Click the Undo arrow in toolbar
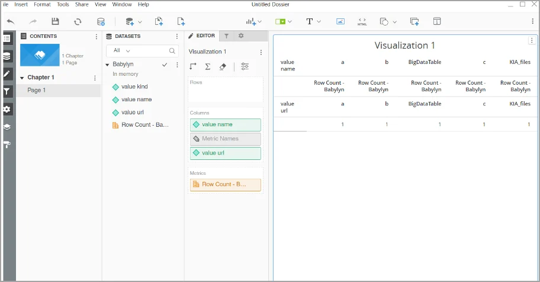540x282 pixels. click(x=11, y=21)
